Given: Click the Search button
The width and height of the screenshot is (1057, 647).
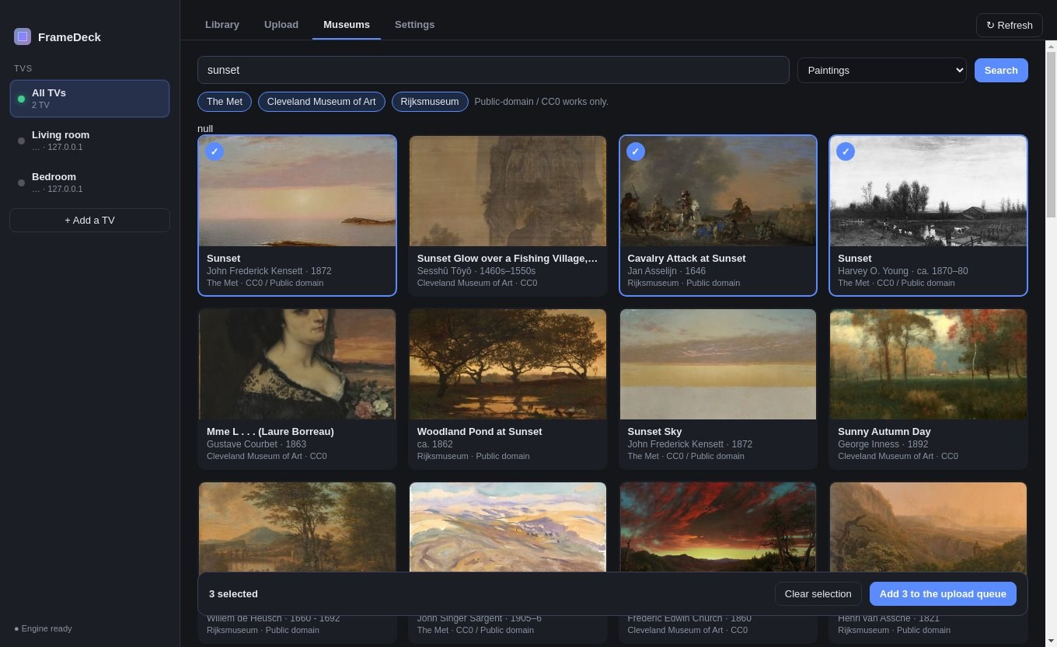Looking at the screenshot, I should coord(1001,70).
